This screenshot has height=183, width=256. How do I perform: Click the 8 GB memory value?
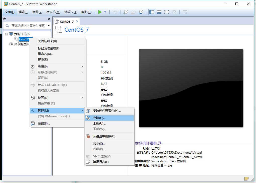click(104, 62)
